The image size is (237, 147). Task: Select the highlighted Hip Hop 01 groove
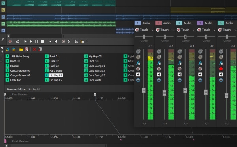tap(56, 75)
